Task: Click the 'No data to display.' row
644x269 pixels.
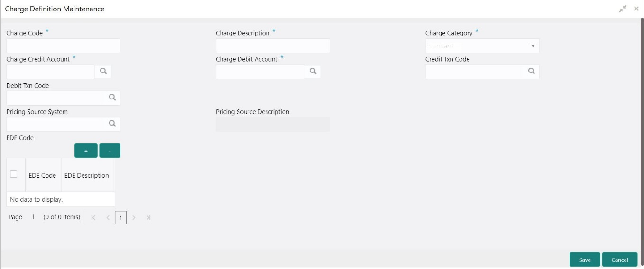Action: point(61,199)
